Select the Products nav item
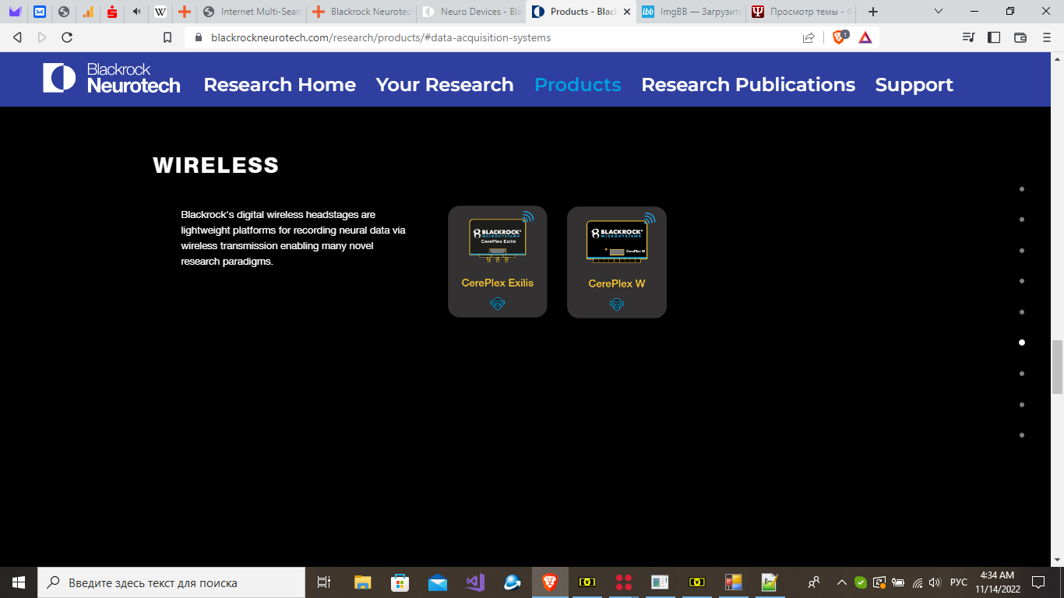The height and width of the screenshot is (598, 1064). [578, 85]
